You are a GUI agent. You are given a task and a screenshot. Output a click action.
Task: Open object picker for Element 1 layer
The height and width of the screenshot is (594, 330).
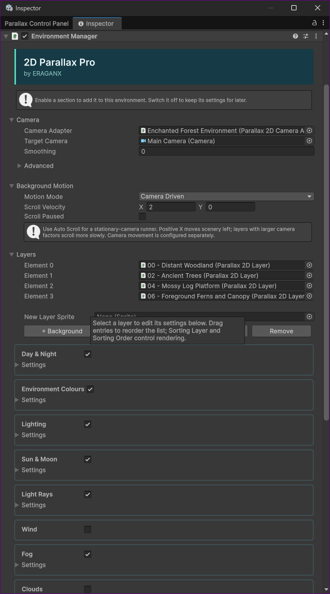(309, 275)
